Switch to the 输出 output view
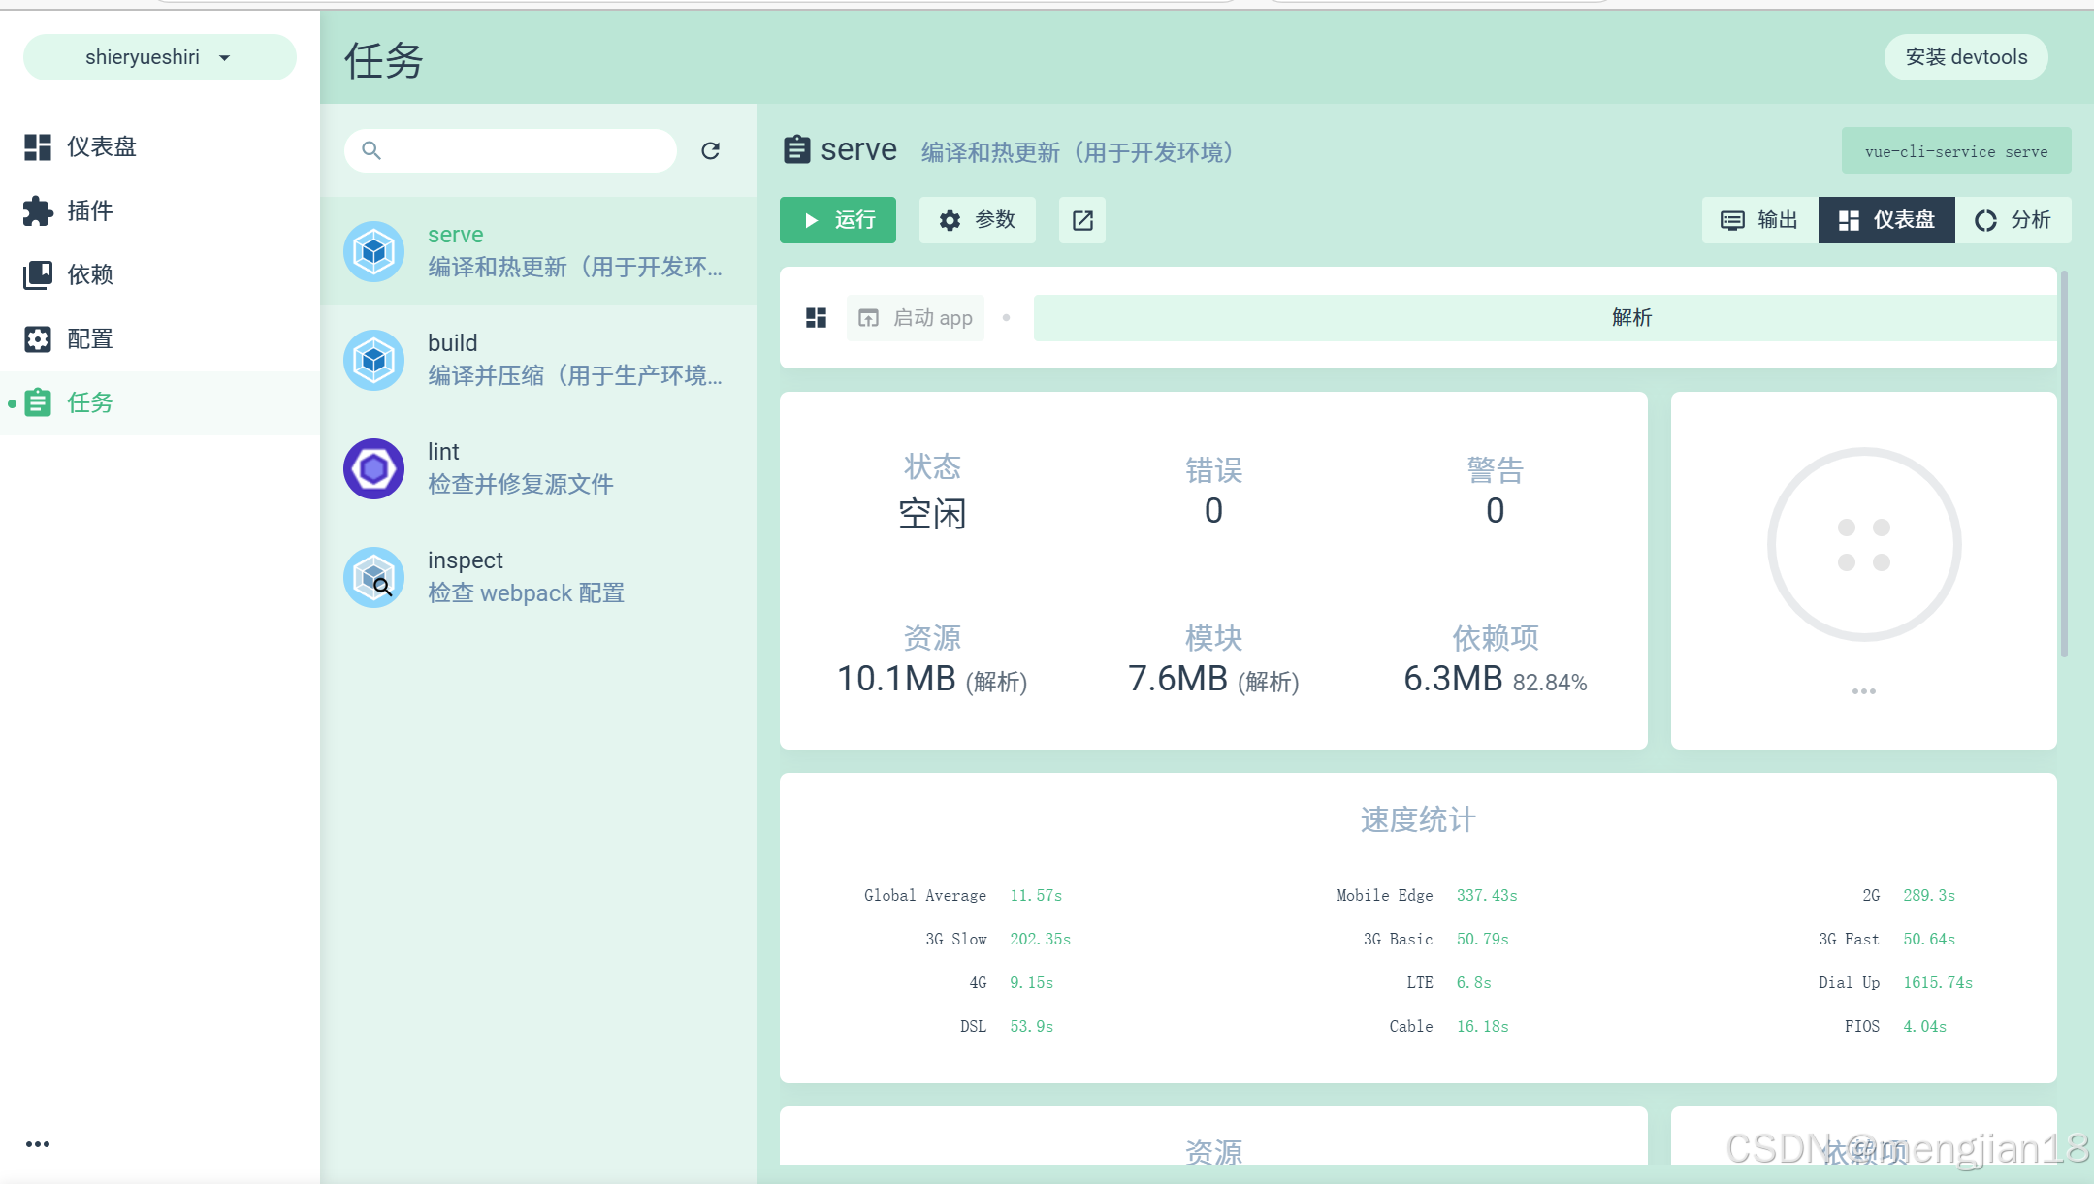This screenshot has height=1184, width=2094. point(1759,220)
